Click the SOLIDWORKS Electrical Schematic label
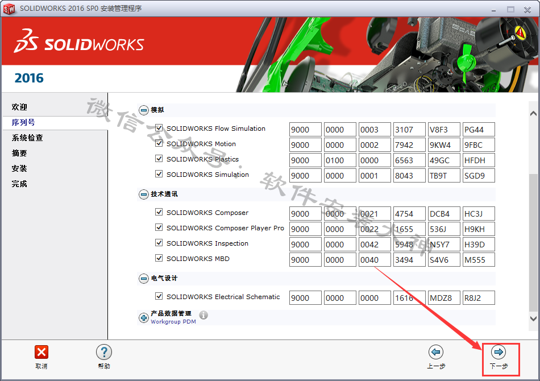 tap(223, 297)
